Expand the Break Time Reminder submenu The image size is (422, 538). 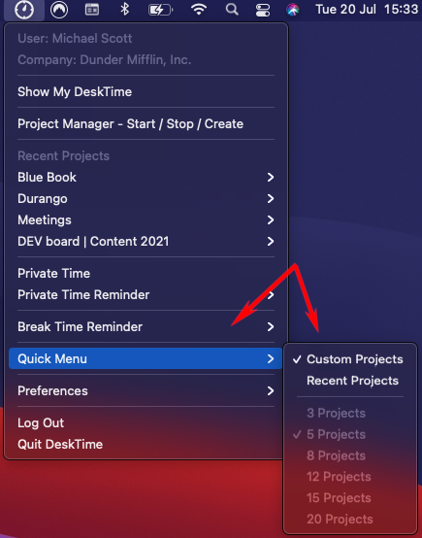(x=146, y=326)
